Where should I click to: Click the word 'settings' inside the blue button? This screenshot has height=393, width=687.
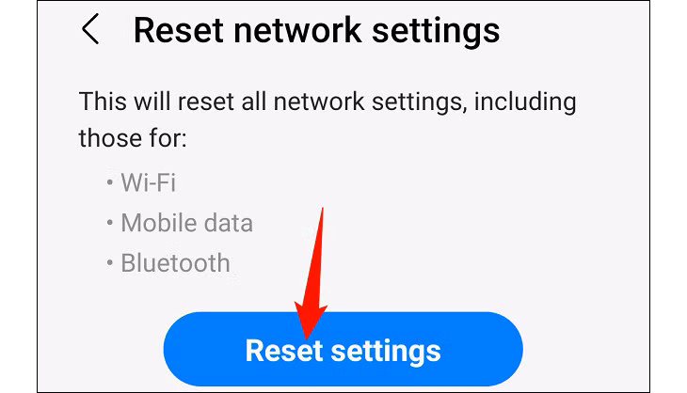[386, 352]
